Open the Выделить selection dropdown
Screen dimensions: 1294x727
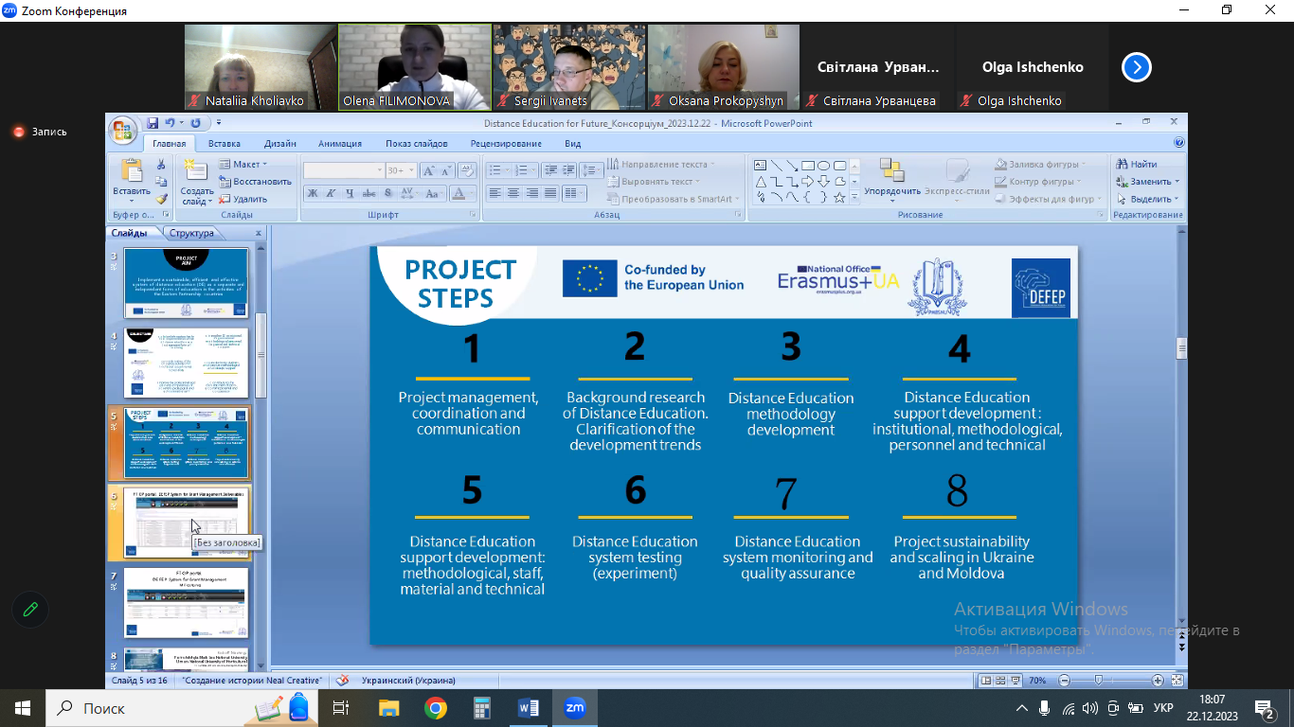[x=1149, y=199]
